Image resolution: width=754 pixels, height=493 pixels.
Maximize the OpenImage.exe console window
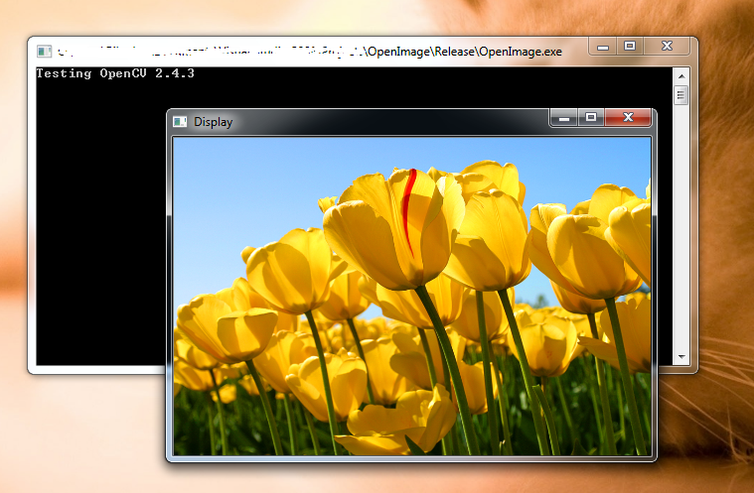click(629, 47)
